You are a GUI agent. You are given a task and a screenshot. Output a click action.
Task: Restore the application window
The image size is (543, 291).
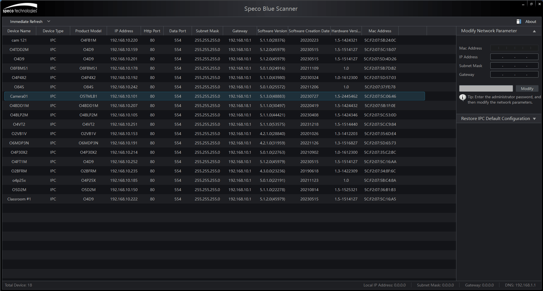tap(531, 4)
